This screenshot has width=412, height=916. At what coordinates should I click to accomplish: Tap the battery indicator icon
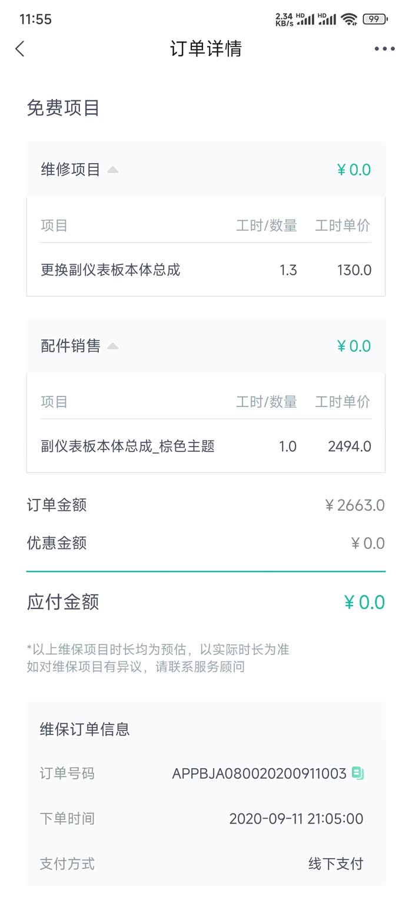pyautogui.click(x=375, y=19)
